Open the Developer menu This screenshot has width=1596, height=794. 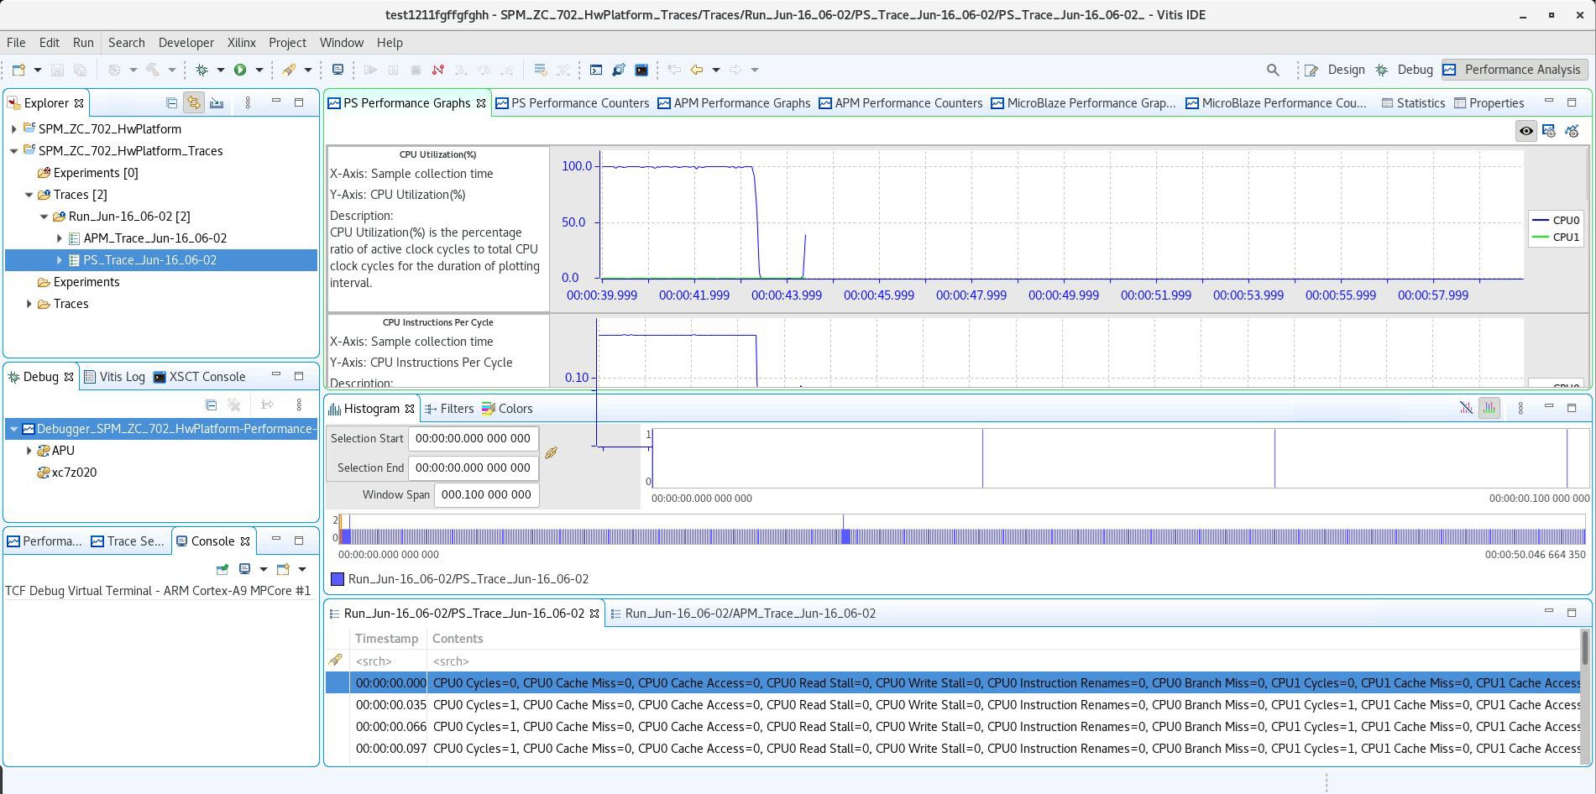[x=186, y=43]
